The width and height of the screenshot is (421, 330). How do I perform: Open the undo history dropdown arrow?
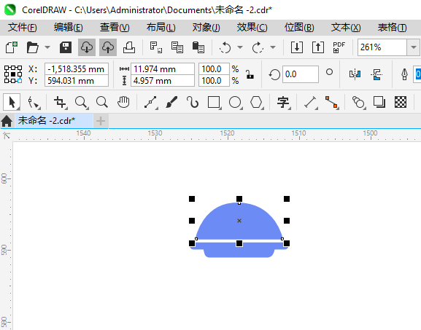[240, 47]
